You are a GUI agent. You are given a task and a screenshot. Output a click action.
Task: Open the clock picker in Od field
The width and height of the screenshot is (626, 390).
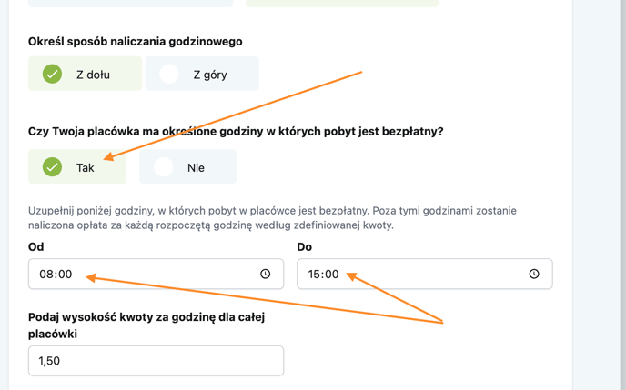pos(266,274)
